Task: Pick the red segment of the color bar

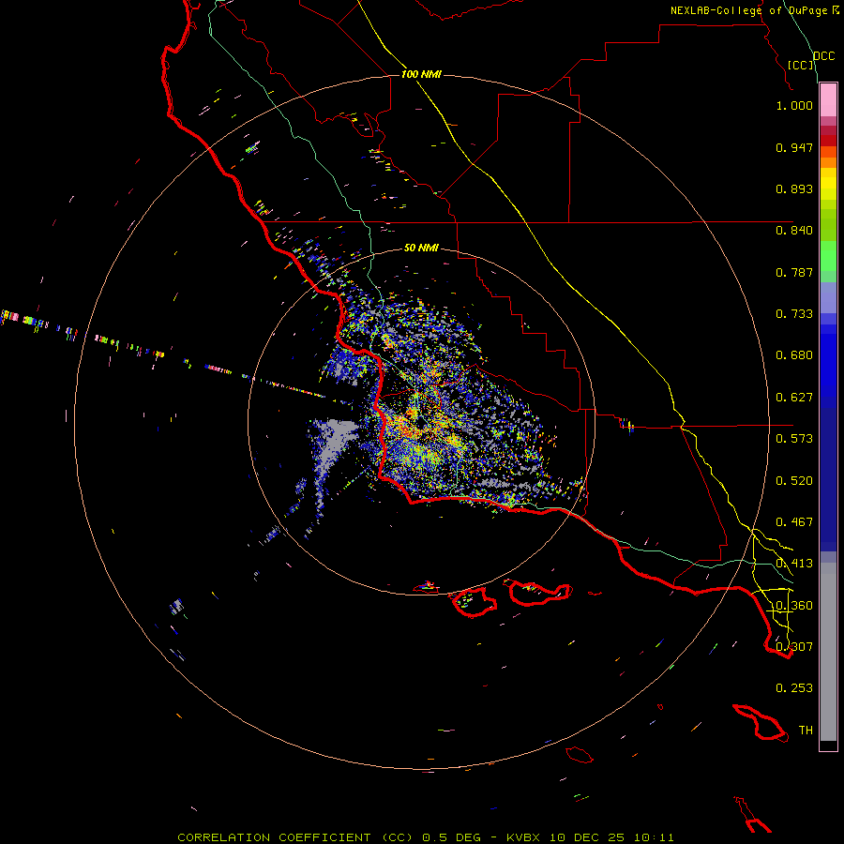Action: 828,140
